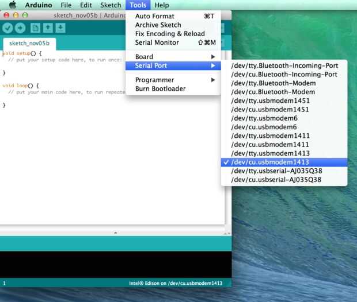Choose Burn Bootloader menu item
The height and width of the screenshot is (302, 357).
click(x=173, y=88)
